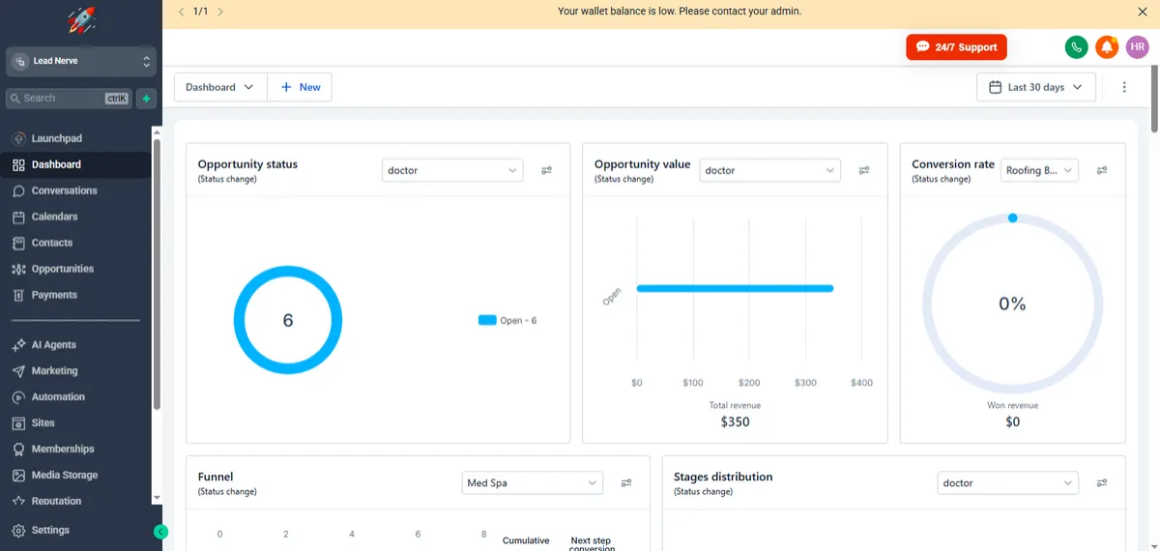The width and height of the screenshot is (1160, 551).
Task: Click the Cumulative column header
Action: pos(526,540)
